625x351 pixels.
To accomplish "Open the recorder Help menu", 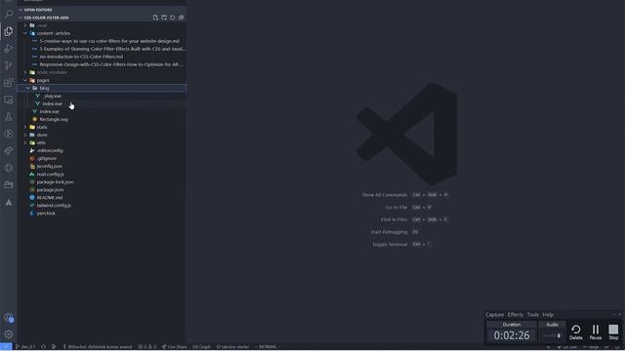I will pos(548,315).
